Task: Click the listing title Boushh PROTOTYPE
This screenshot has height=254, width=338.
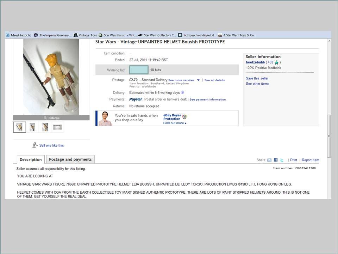Action: tap(160, 42)
